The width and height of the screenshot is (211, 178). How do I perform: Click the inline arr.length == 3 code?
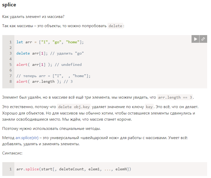175,97
